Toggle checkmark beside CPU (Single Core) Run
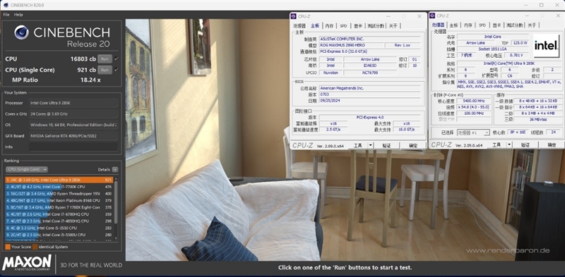Viewport: 565px width, 277px height. (116, 70)
